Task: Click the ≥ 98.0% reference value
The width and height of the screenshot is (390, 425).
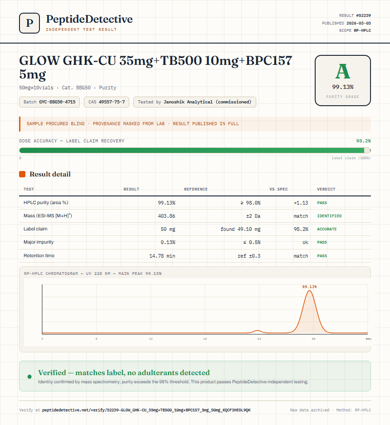Action: pos(250,203)
